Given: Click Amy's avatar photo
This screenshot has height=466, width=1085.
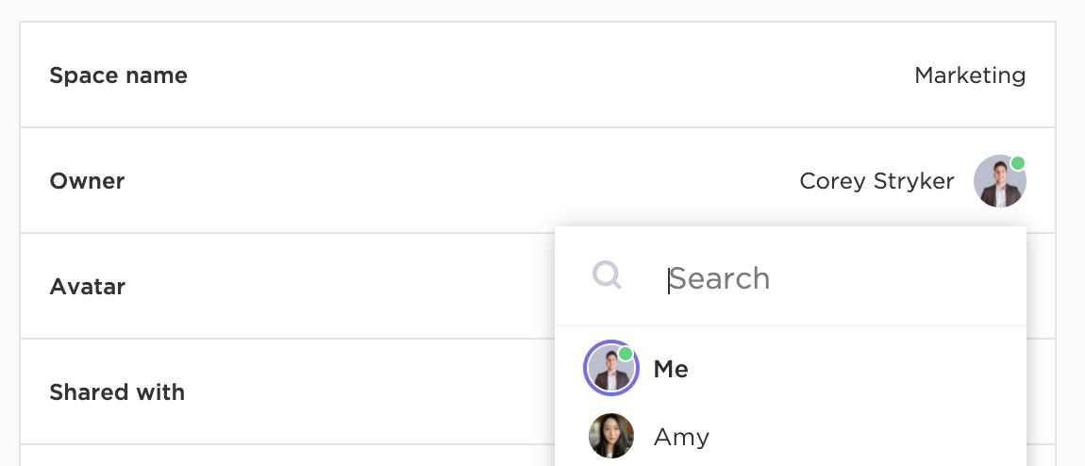Looking at the screenshot, I should [x=611, y=436].
